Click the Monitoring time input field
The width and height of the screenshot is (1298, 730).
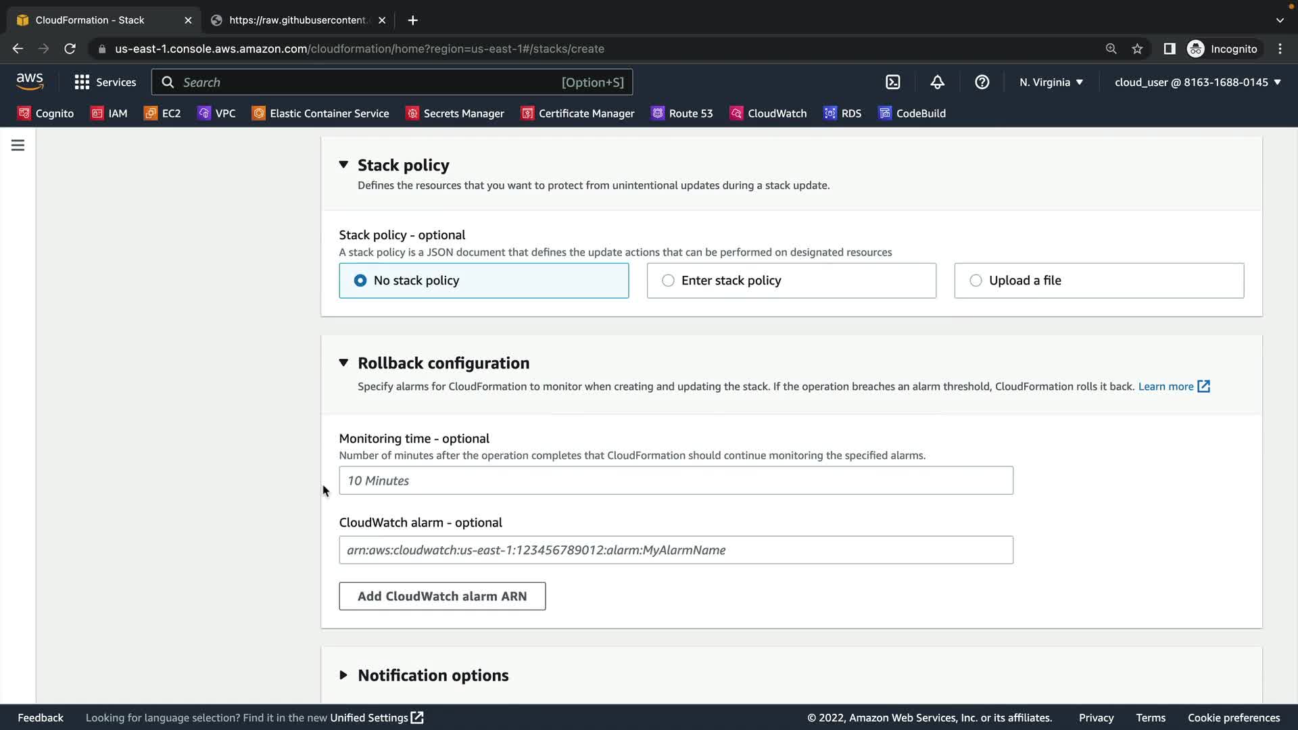675,481
